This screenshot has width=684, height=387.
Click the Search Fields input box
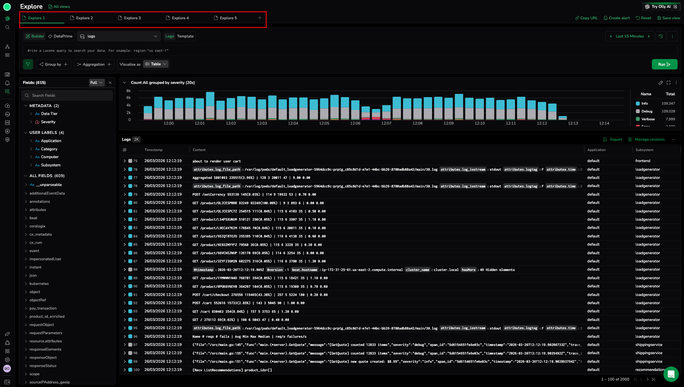click(67, 96)
